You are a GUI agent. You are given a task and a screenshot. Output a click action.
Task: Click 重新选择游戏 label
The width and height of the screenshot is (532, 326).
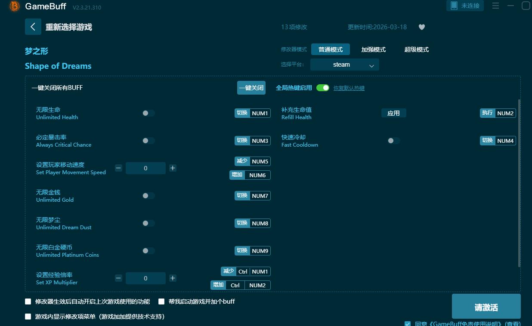tap(69, 27)
